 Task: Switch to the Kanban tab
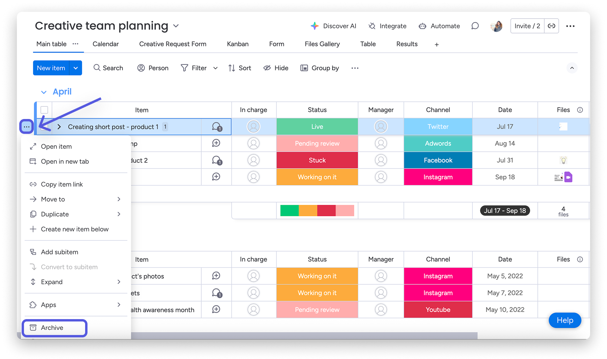pyautogui.click(x=237, y=44)
